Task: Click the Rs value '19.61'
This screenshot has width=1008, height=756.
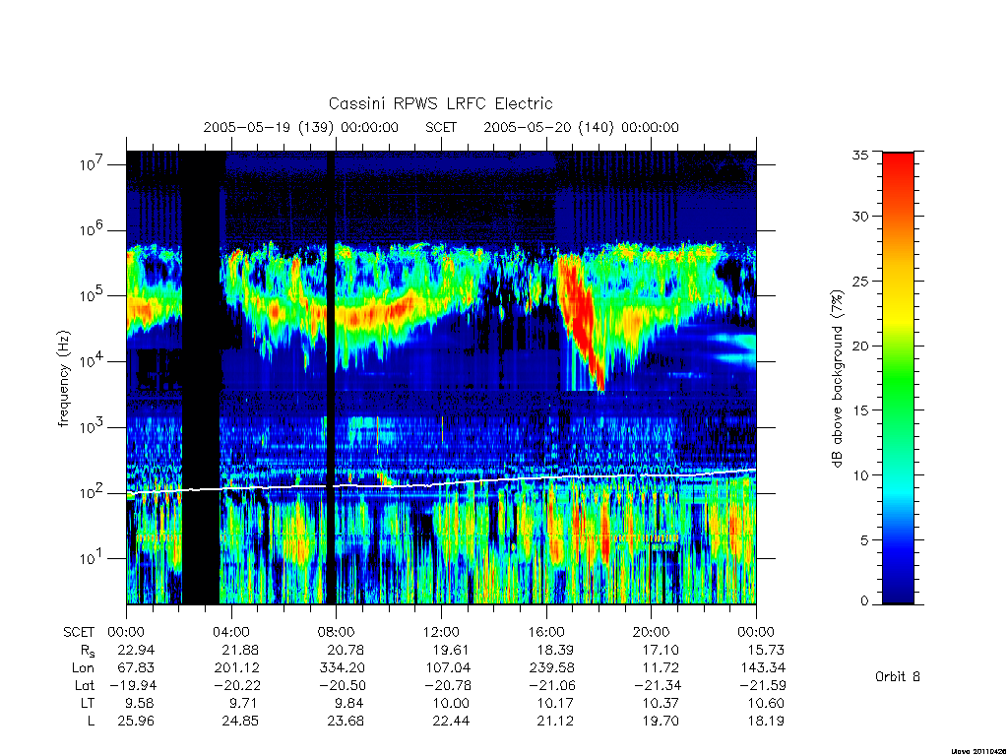Action: pos(451,650)
